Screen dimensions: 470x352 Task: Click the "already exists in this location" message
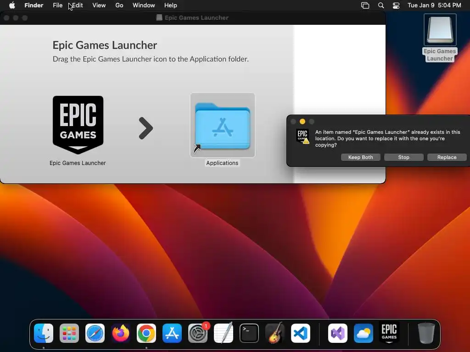387,138
